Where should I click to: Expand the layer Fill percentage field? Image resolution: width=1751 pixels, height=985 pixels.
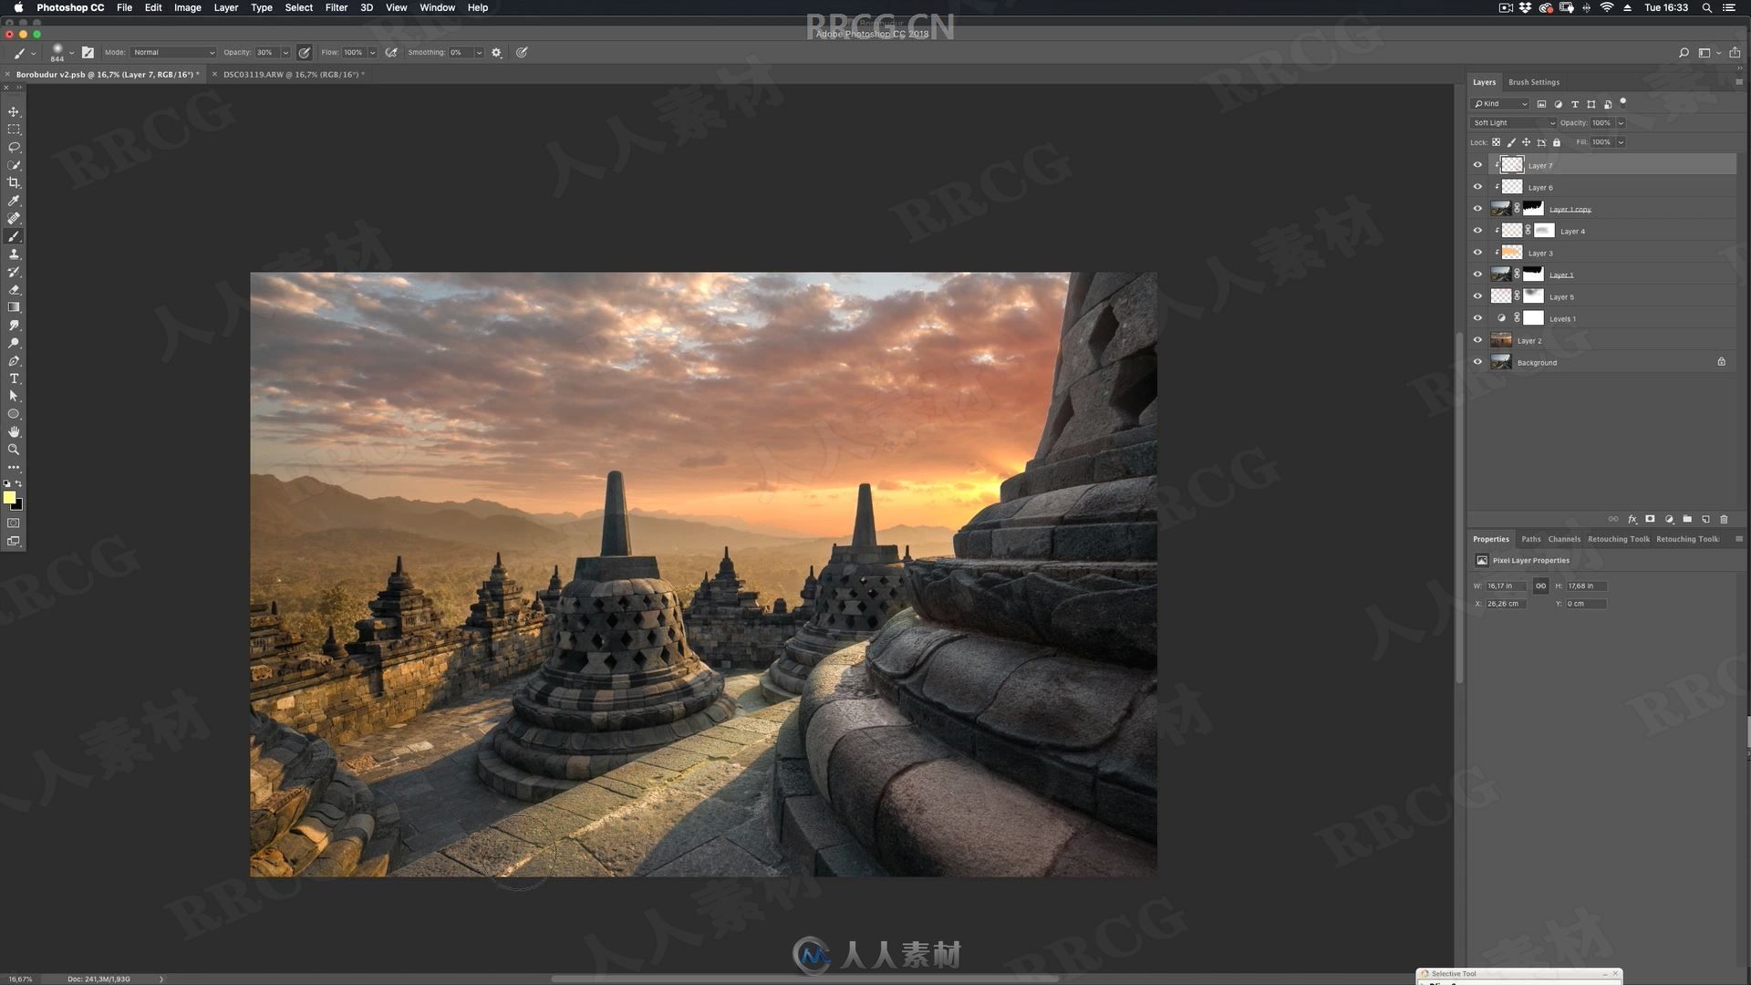click(1621, 142)
